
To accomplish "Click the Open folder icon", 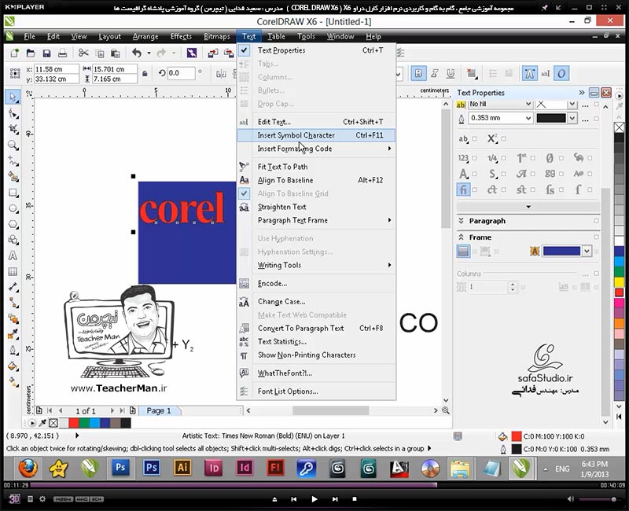I will pyautogui.click(x=31, y=53).
